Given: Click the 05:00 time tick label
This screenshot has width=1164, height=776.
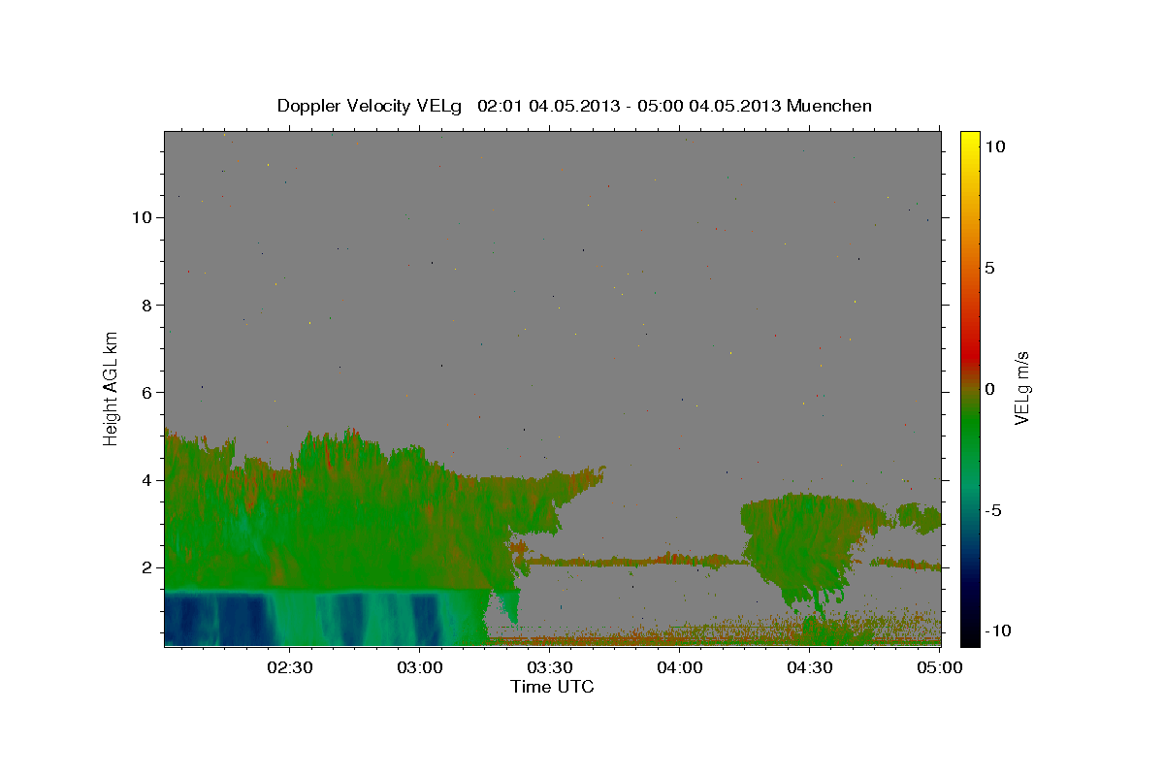Looking at the screenshot, I should click(x=939, y=667).
